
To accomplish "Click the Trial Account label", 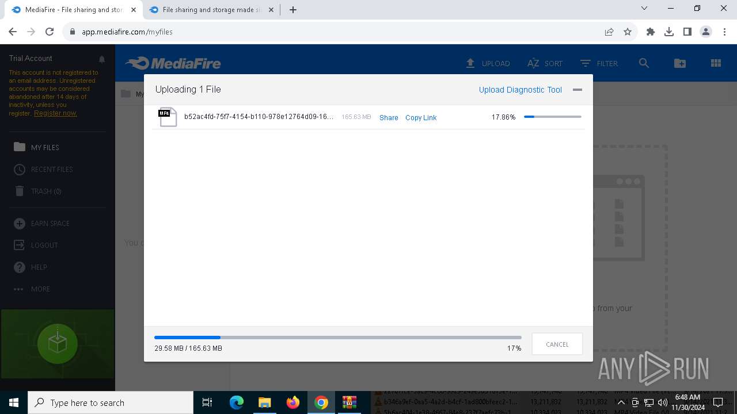I will pos(31,59).
